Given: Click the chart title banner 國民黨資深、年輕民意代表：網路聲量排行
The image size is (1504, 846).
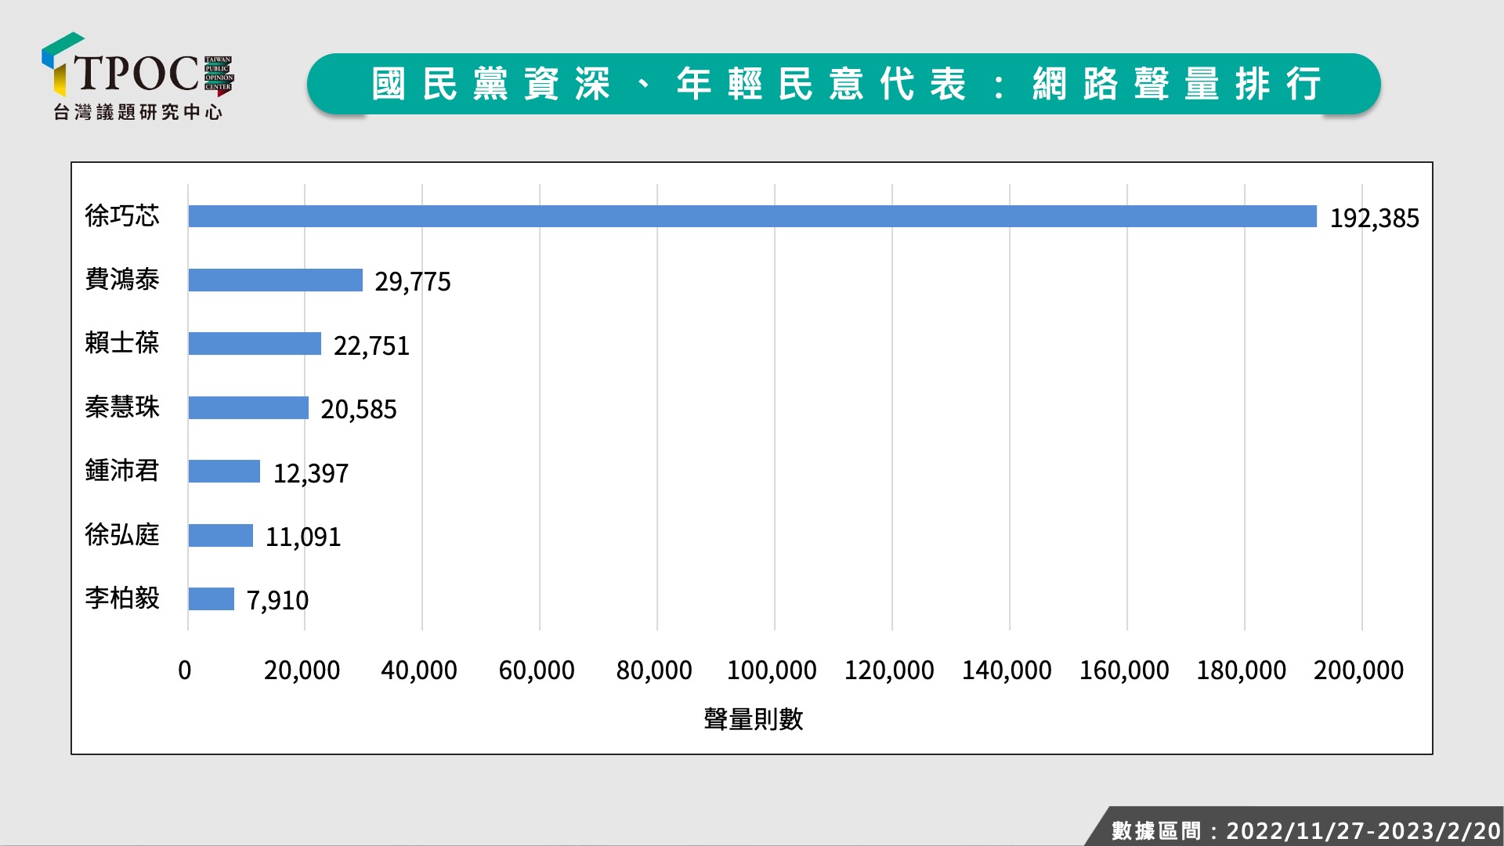Looking at the screenshot, I should coord(844,84).
